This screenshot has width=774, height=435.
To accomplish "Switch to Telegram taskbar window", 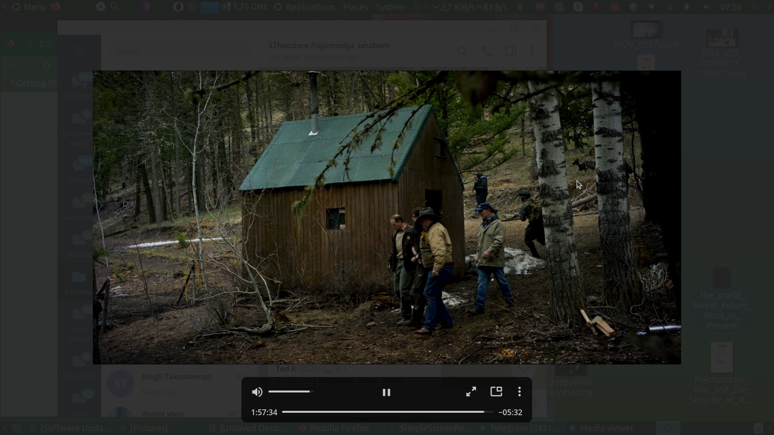I will pos(520,428).
